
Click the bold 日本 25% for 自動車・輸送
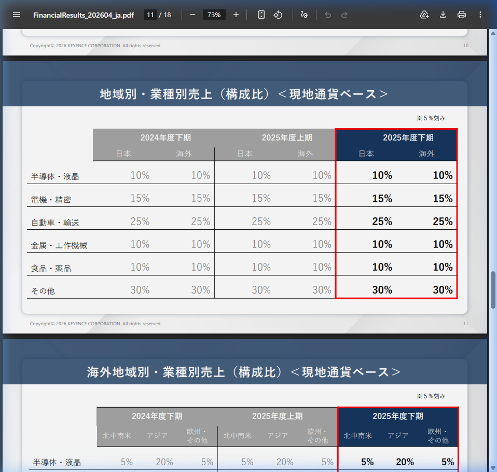pos(382,221)
